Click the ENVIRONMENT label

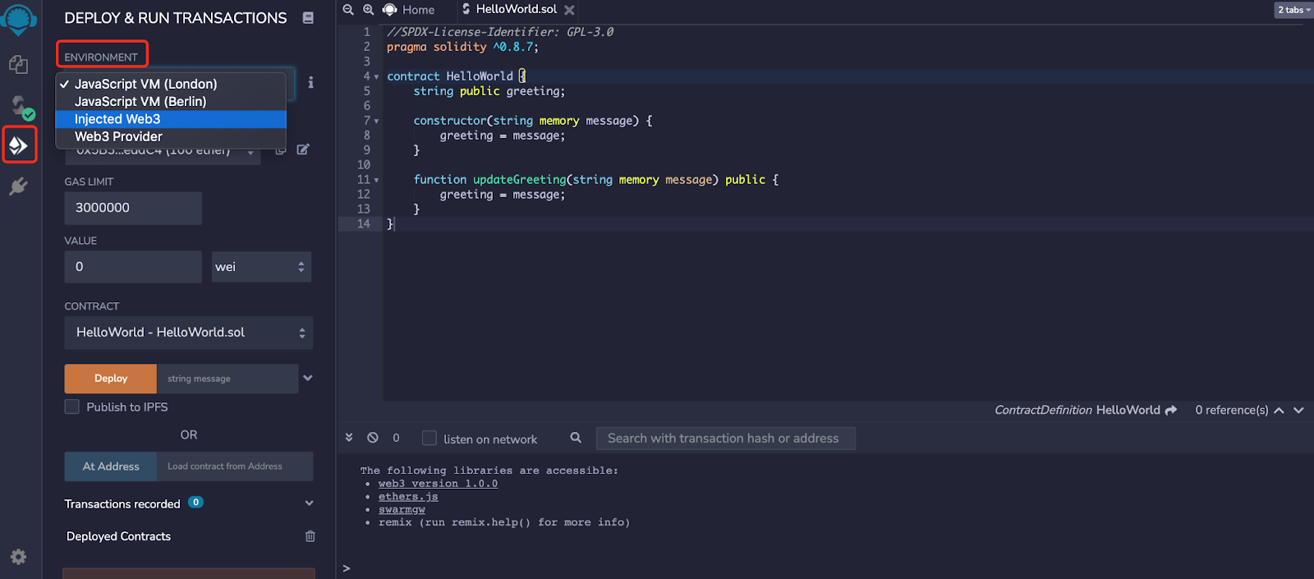pos(101,57)
